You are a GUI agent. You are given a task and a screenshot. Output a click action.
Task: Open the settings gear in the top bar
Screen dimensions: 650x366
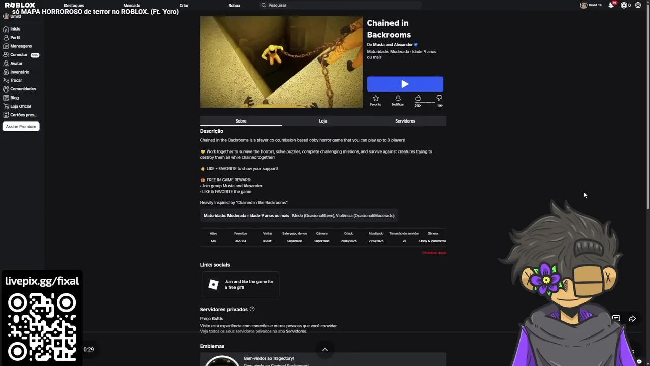tap(638, 5)
